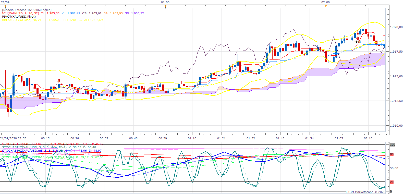Click the KL: 1.902,49 value
Image resolution: width=404 pixels, height=194 pixels.
71,13
